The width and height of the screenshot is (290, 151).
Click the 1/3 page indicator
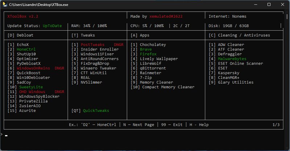276,125
